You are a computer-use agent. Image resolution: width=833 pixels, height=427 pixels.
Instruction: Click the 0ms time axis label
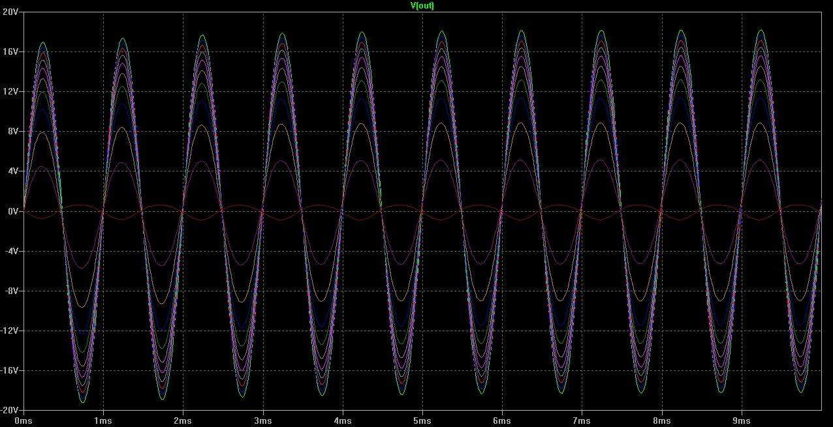24,421
